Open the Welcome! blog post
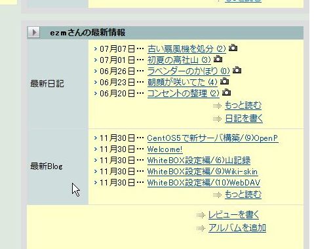Screen dimensions: 314x249 tap(165, 149)
